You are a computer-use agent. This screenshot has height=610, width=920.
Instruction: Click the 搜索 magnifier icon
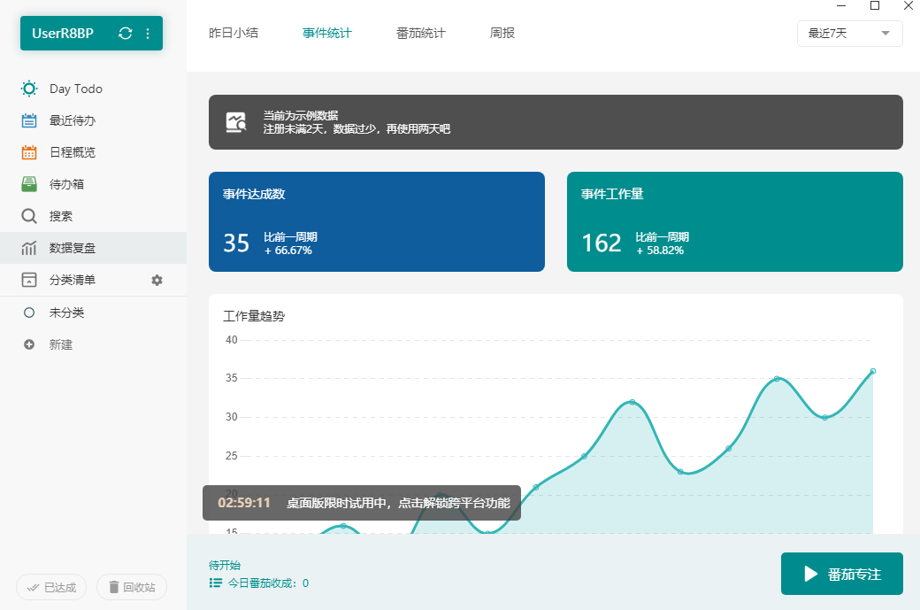pos(27,215)
